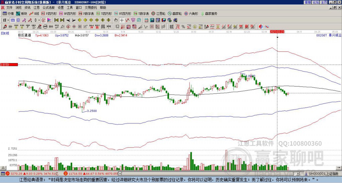Open the 公式选股 menu
This screenshot has width=342, height=183.
[49, 8]
